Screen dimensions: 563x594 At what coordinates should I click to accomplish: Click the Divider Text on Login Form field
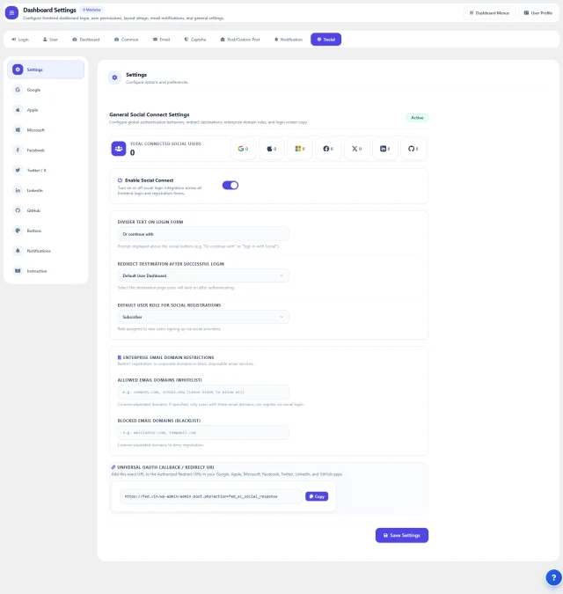(203, 234)
